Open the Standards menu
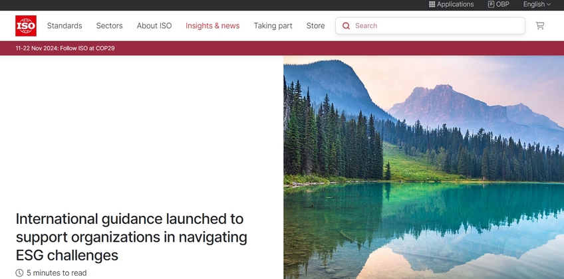 point(65,26)
